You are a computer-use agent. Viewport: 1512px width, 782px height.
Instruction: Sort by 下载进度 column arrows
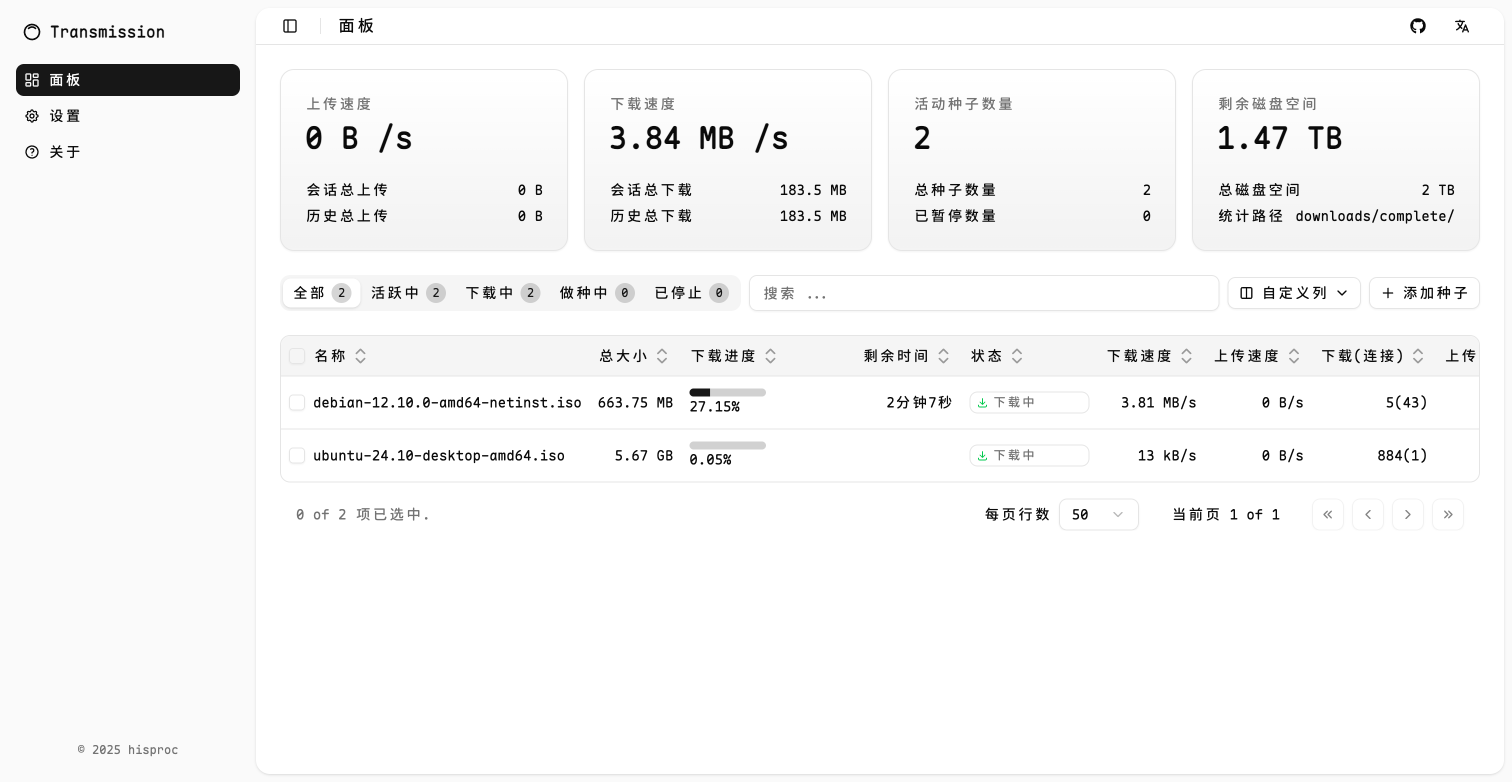770,356
